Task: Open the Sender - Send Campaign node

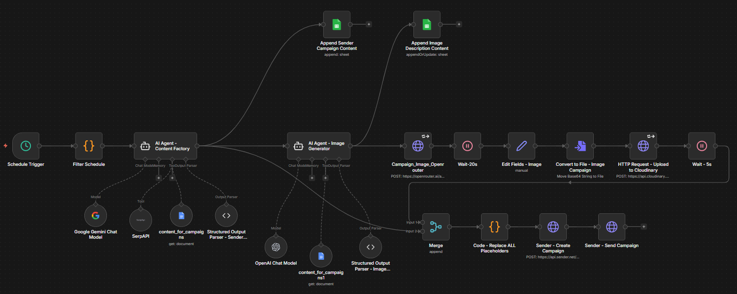Action: pos(611,226)
